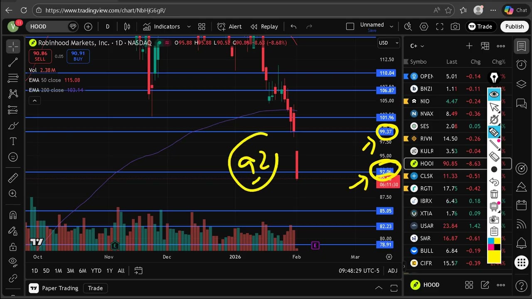The image size is (532, 299).
Task: Select the USAR row in watchlist
Action: [458, 226]
